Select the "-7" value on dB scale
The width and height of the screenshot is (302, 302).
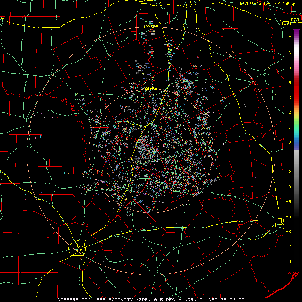[x=288, y=246]
